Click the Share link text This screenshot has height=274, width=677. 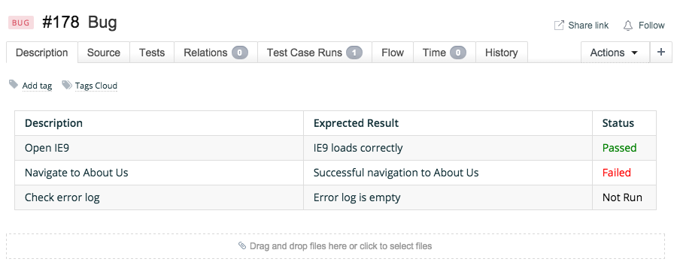click(588, 26)
